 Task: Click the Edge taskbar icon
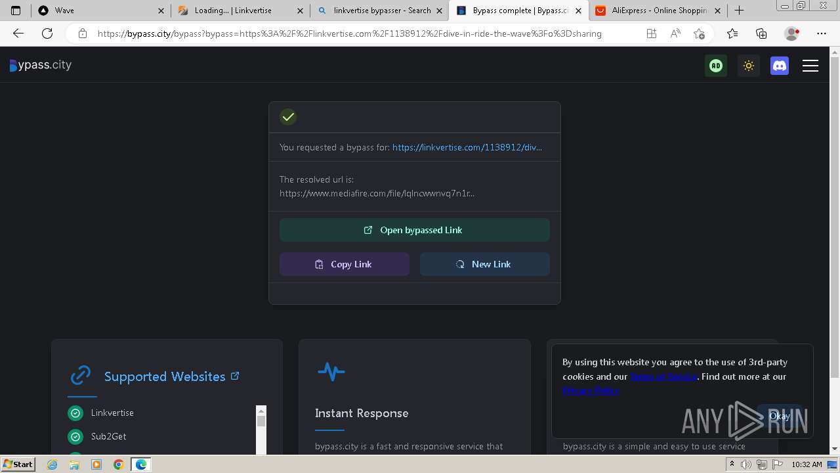141,464
